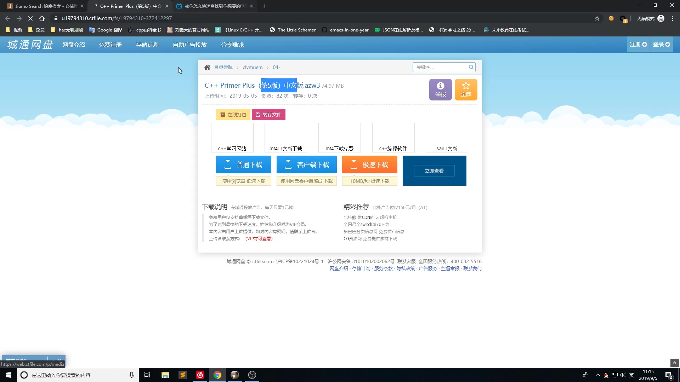The width and height of the screenshot is (680, 382).
Task: Click the cookie extension icon
Action: (611, 18)
